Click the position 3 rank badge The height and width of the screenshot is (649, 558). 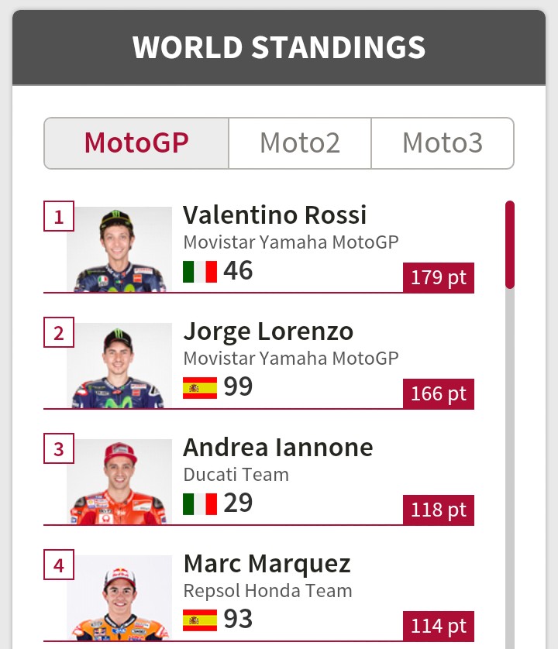[x=59, y=449]
